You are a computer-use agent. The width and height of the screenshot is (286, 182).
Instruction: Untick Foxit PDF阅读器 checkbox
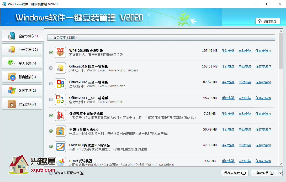tap(51, 147)
